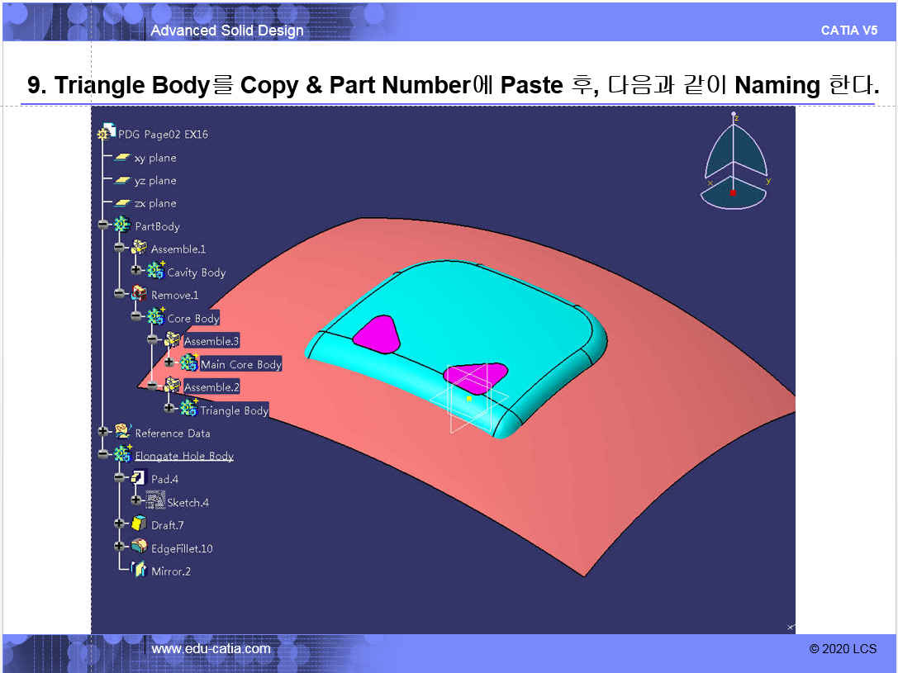Click the xy plane icon in tree
Image resolution: width=898 pixels, height=673 pixels.
122,158
